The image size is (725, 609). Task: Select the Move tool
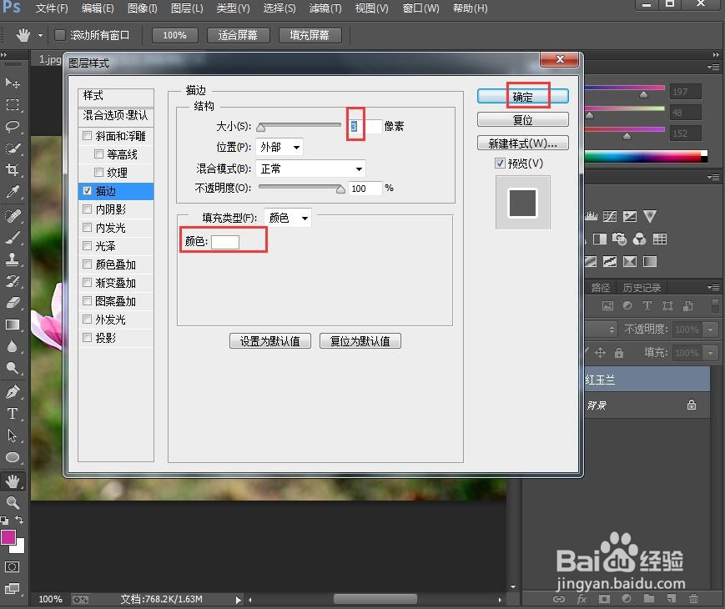13,83
